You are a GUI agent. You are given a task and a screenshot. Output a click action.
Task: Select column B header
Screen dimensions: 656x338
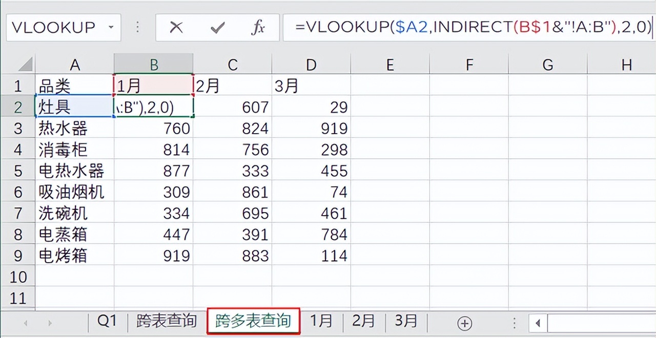click(x=154, y=65)
